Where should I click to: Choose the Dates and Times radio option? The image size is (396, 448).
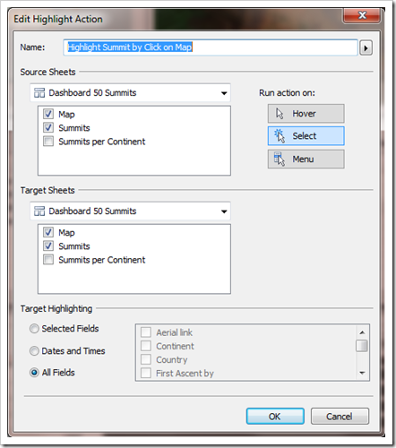[34, 351]
